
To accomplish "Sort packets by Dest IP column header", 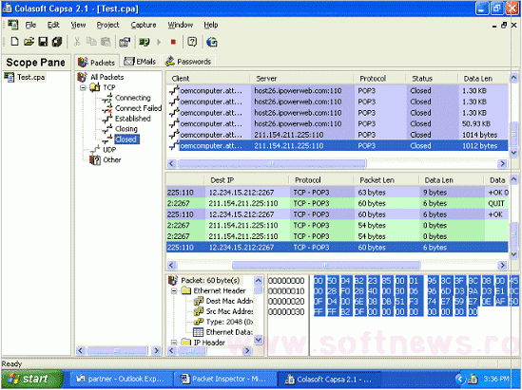I will coord(247,180).
